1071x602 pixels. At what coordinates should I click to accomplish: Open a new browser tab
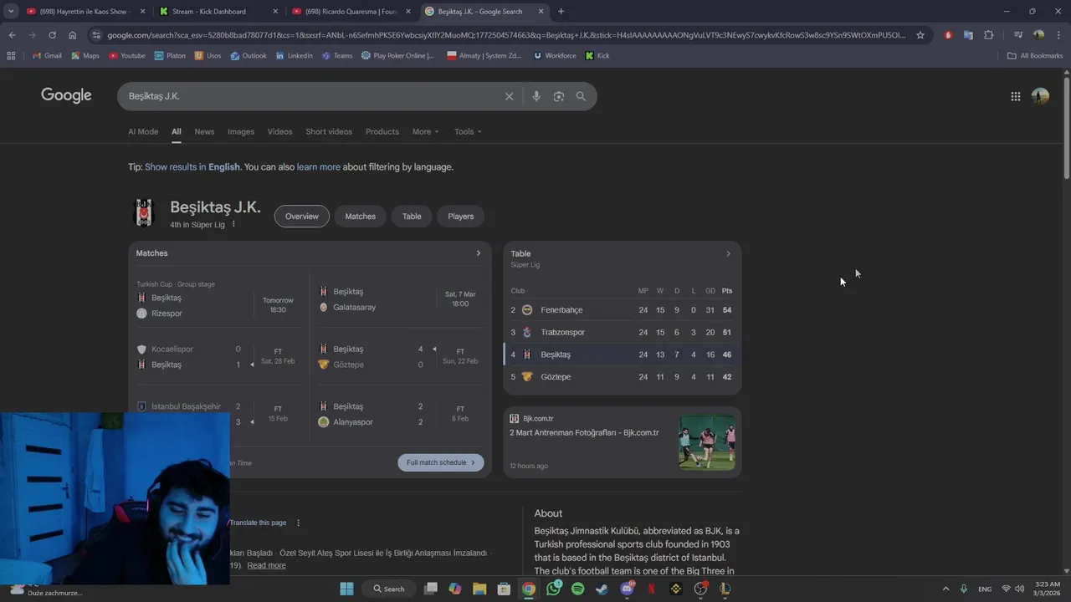[x=561, y=12]
